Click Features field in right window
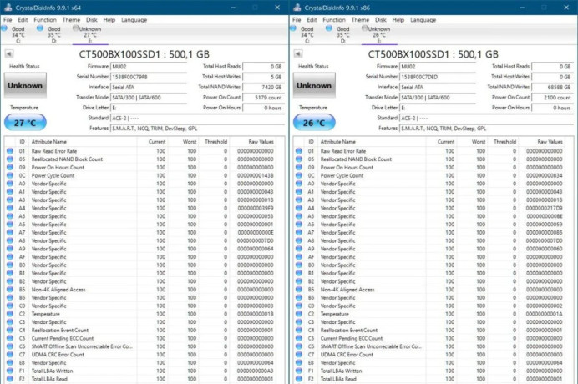 click(x=487, y=129)
